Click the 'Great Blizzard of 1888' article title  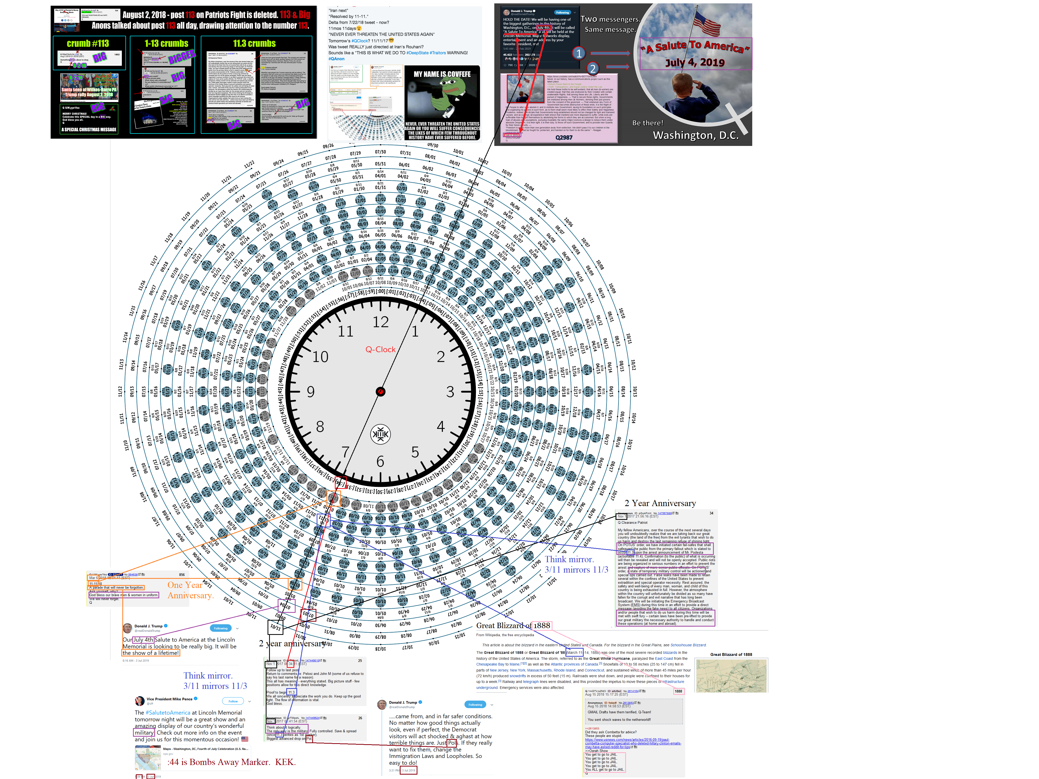click(x=513, y=626)
